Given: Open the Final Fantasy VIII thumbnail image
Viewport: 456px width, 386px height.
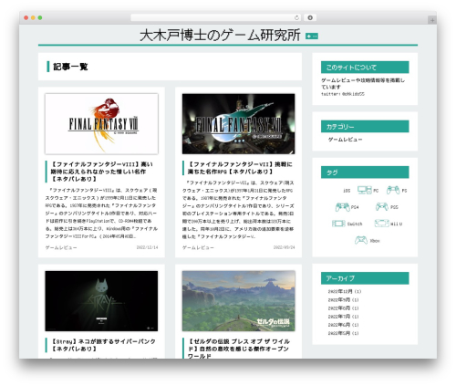Looking at the screenshot, I should pyautogui.click(x=101, y=124).
